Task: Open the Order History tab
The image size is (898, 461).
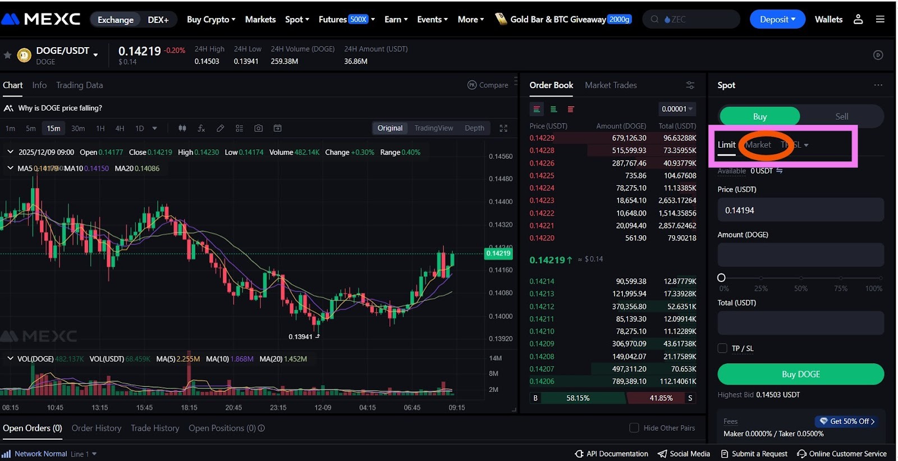Action: coord(97,428)
